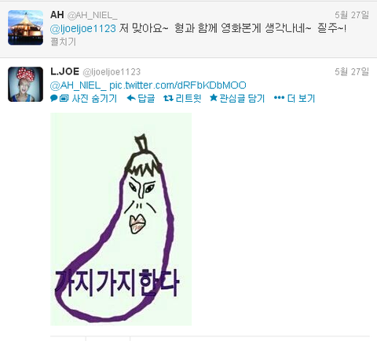The width and height of the screenshot is (377, 341).
Task: Open the @ljoeljoe1123 mention in AH's tweet
Action: tap(83, 28)
